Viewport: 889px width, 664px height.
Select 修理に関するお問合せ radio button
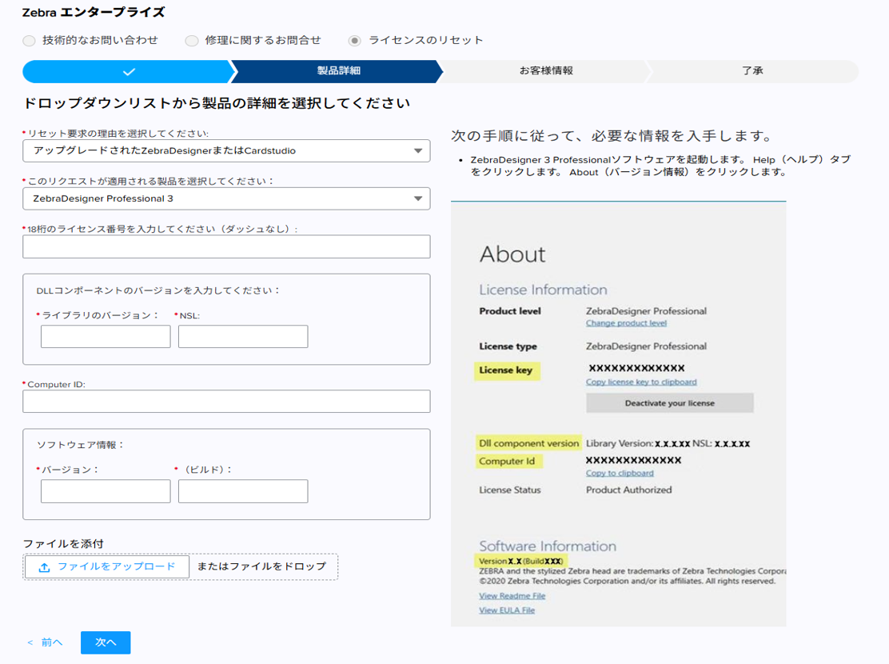(192, 40)
